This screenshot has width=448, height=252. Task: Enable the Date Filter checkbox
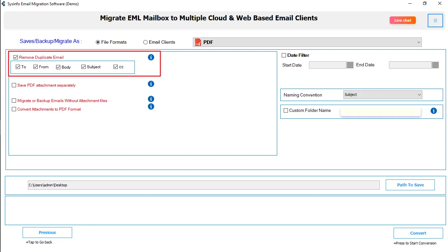tap(284, 55)
